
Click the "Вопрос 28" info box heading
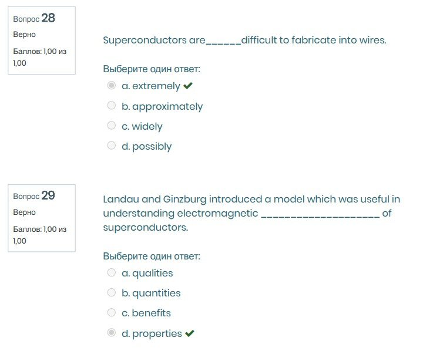[x=34, y=18]
